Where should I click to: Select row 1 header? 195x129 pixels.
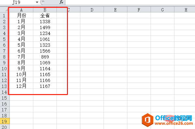click(x=5, y=16)
